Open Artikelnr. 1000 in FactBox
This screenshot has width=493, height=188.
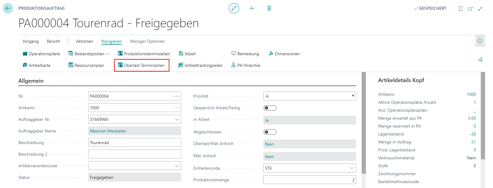[471, 94]
